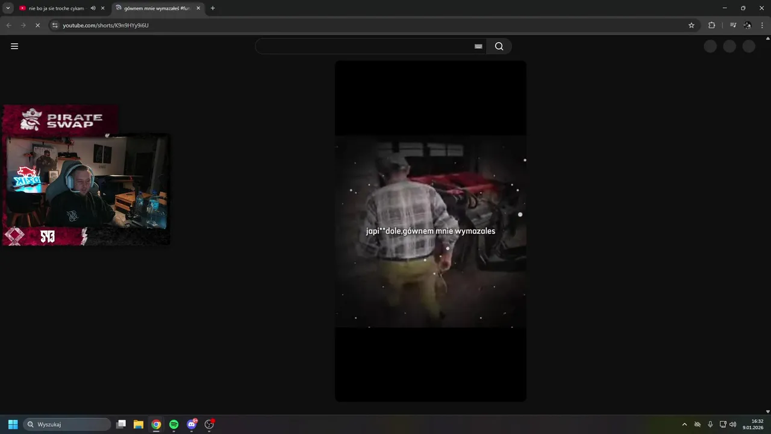771x434 pixels.
Task: Click the 'japi**dole.gównem mnie wymazałes' caption
Action: [x=431, y=231]
